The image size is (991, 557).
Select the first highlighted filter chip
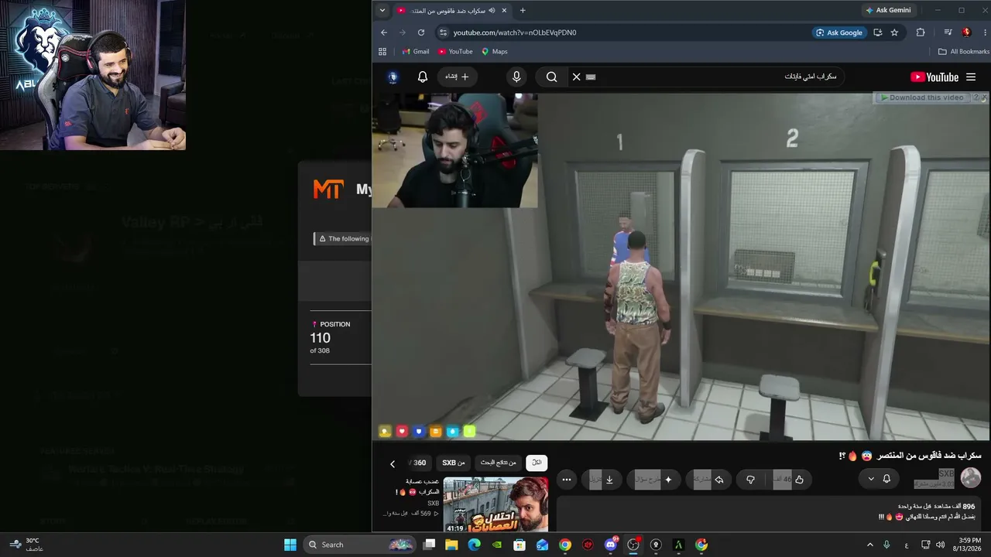click(x=537, y=463)
